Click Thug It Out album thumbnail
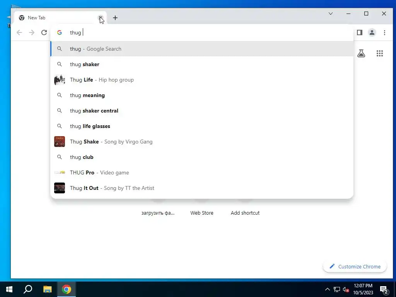 pyautogui.click(x=60, y=188)
